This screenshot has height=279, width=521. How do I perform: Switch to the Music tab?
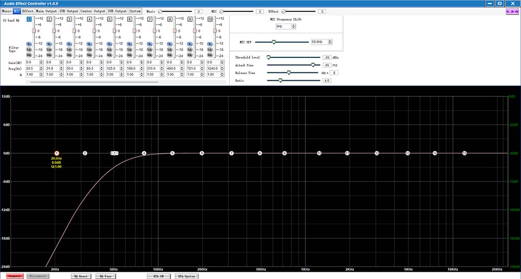tap(7, 11)
